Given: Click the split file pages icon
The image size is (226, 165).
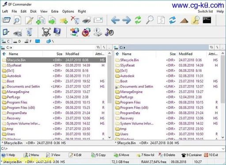Looking at the screenshot, I should (x=161, y=20).
